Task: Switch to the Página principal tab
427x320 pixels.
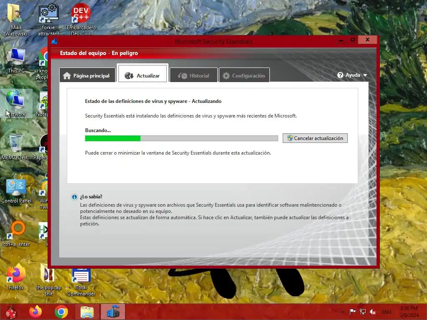Action: [88, 75]
